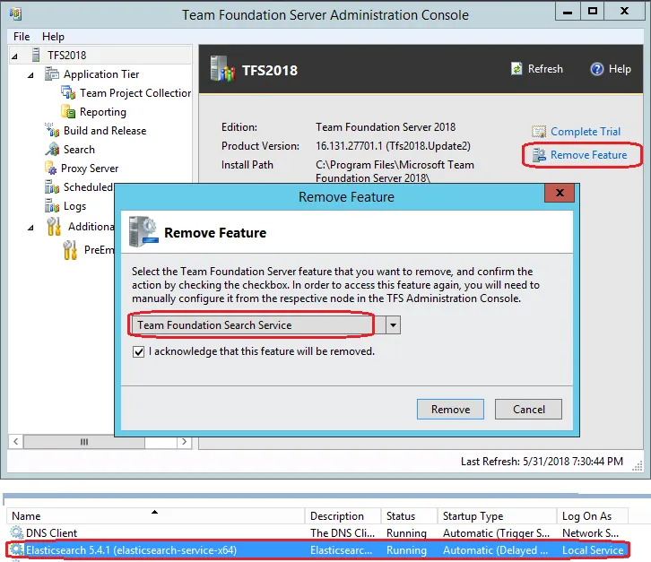This screenshot has height=562, width=651.
Task: Select the Reporting tree item
Action: (103, 112)
